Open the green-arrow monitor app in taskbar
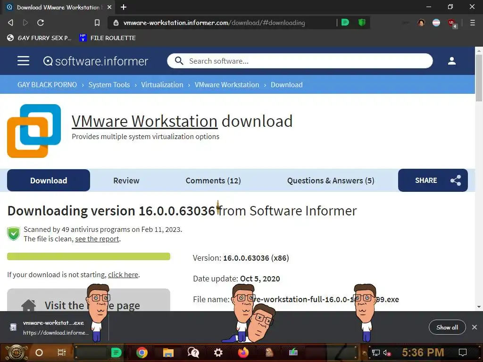This screenshot has height=362, width=483. pos(293,352)
